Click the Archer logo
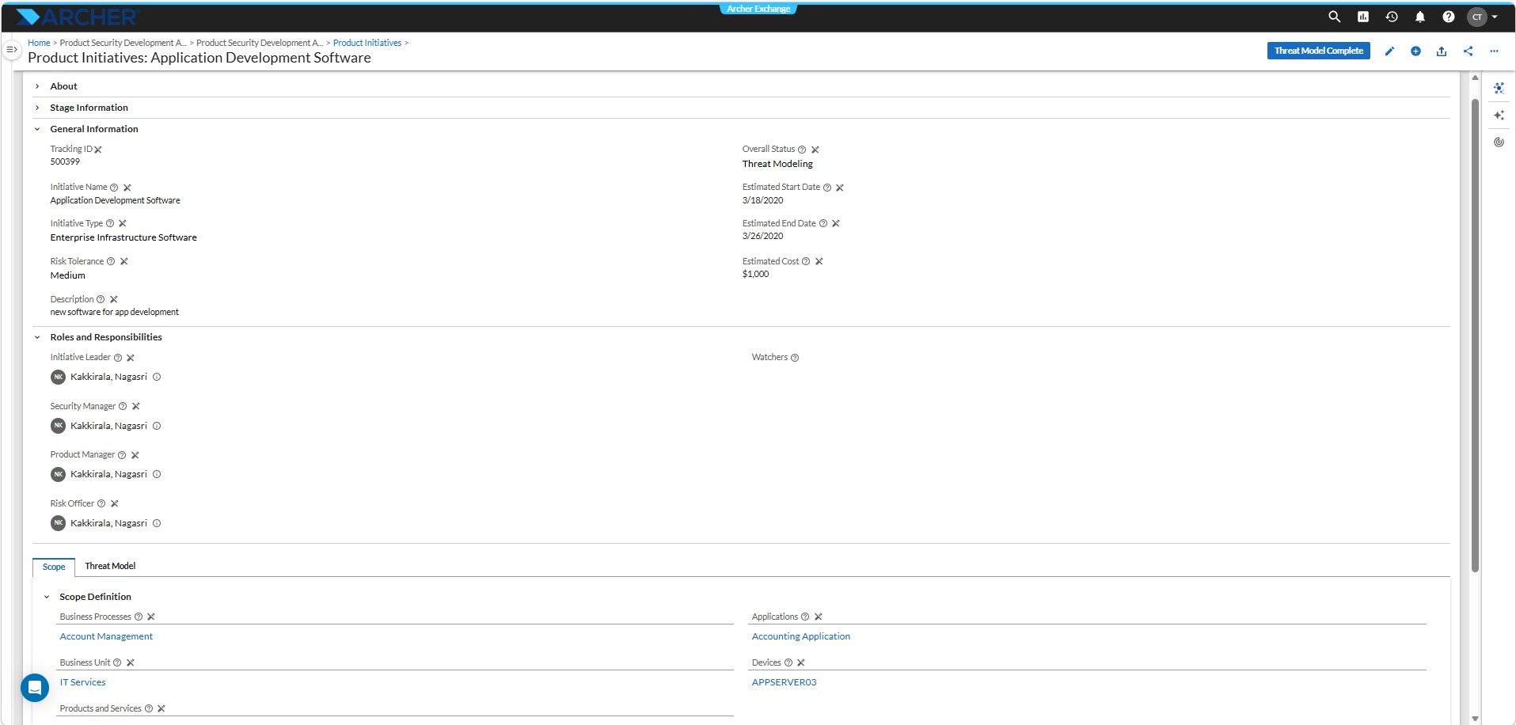 (78, 17)
